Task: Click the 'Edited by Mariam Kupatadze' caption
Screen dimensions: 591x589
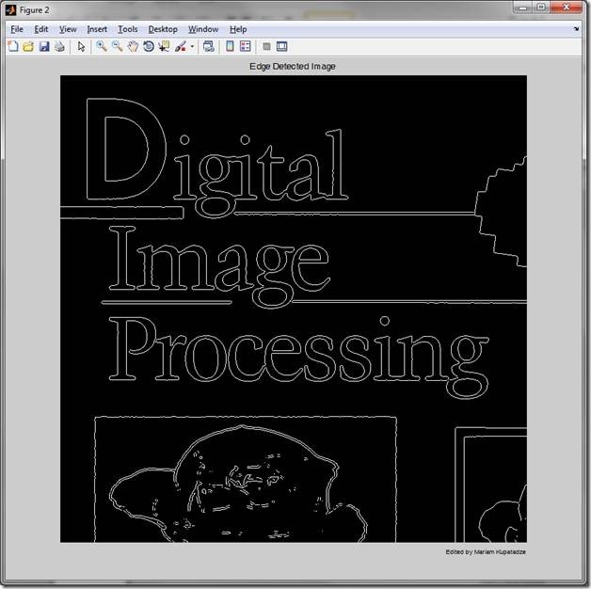Action: 486,551
